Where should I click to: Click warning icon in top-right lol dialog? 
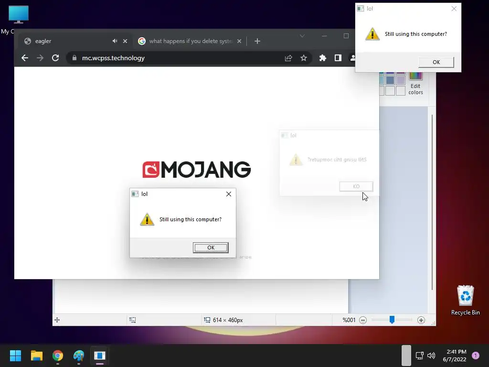coord(372,34)
